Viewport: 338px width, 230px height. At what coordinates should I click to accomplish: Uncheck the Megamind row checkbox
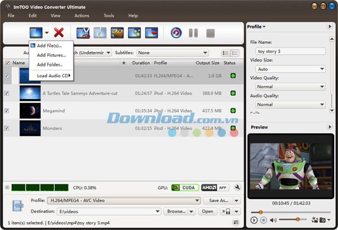pyautogui.click(x=7, y=110)
